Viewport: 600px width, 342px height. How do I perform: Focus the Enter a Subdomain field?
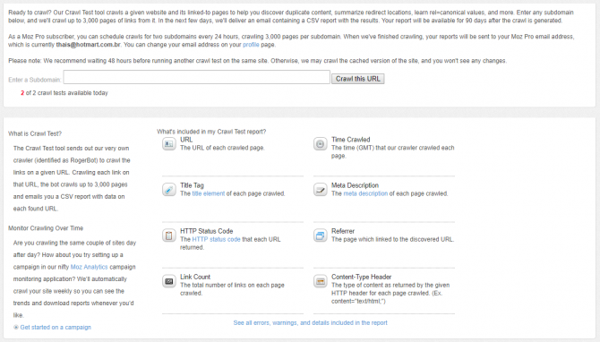pos(197,77)
